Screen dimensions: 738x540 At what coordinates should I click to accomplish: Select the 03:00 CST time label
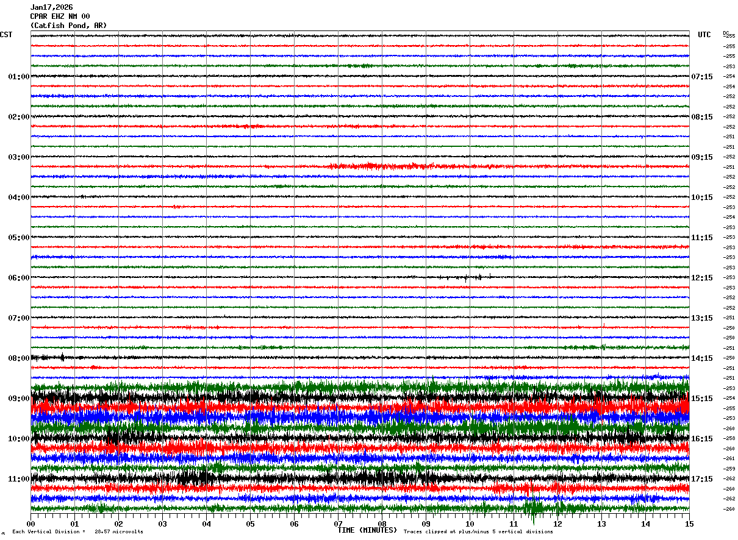tap(19, 157)
